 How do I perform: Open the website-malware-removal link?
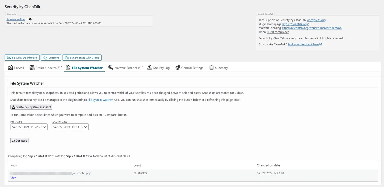click(312, 28)
